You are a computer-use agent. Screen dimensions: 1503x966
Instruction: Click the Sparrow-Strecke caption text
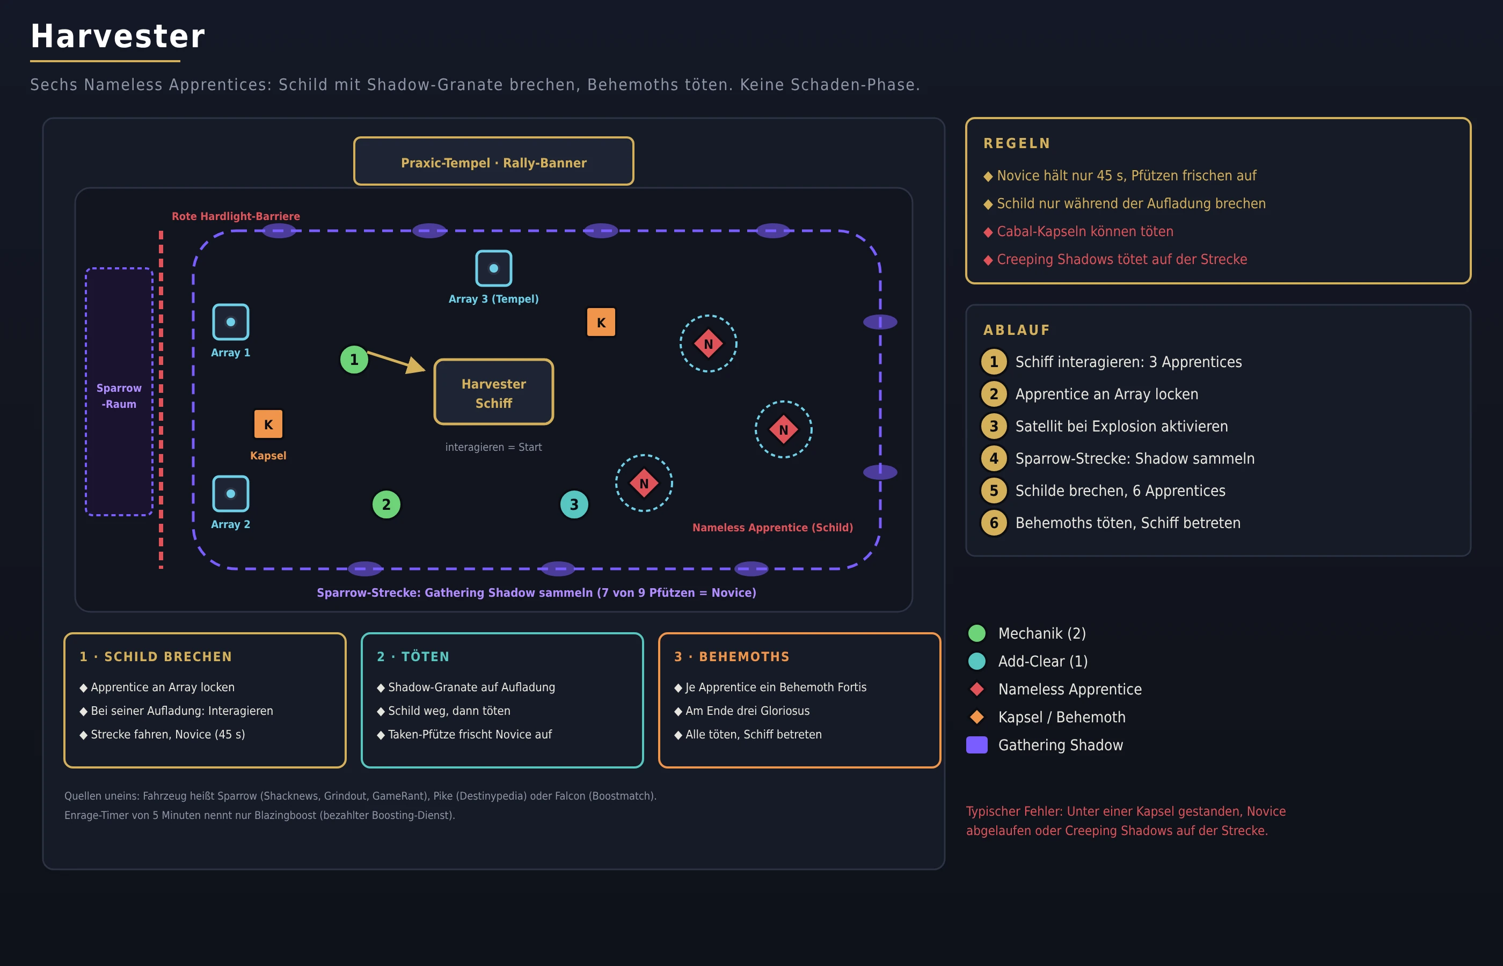(536, 593)
